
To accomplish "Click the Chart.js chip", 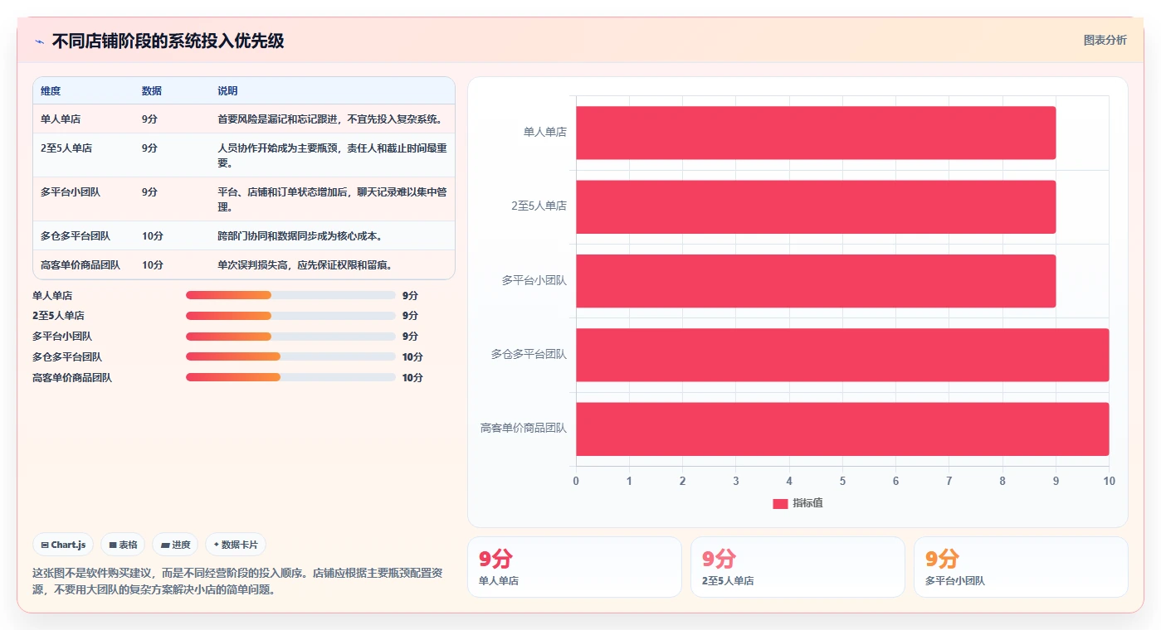I will pos(63,545).
